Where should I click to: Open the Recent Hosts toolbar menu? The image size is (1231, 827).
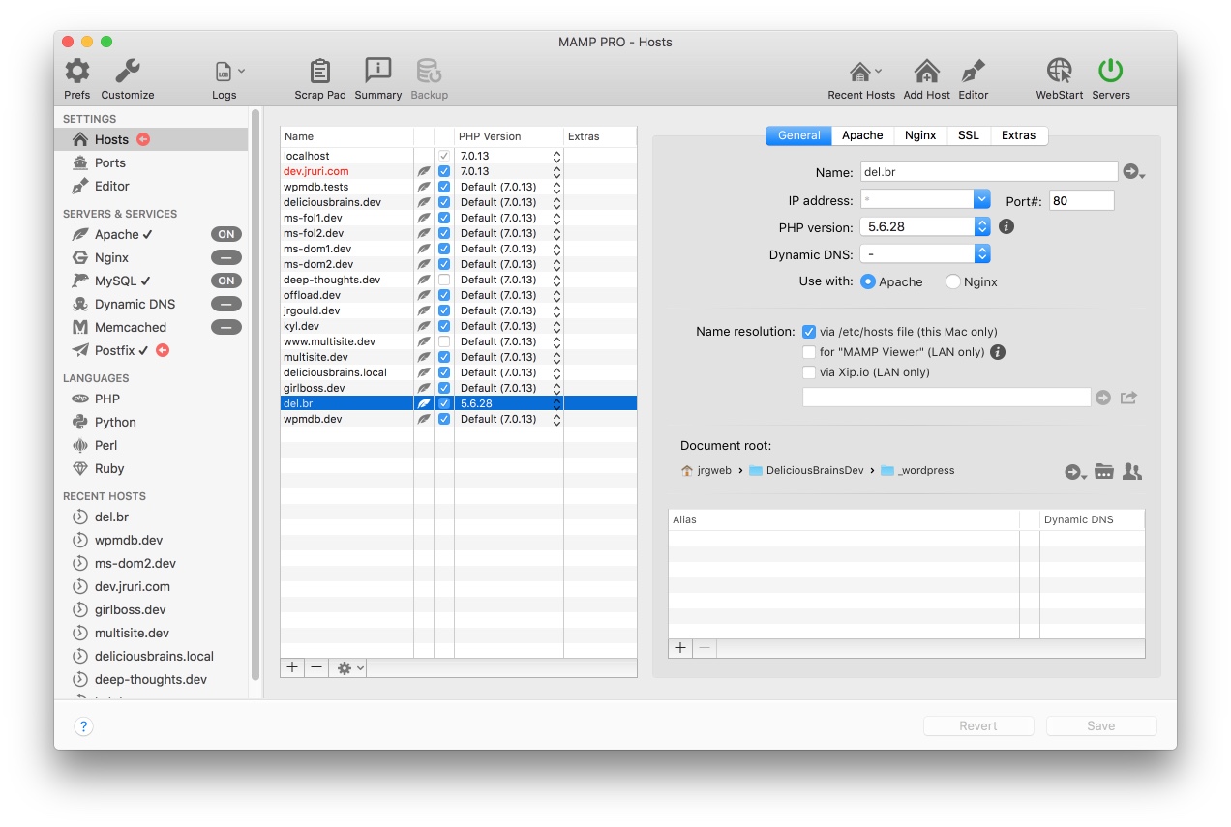861,78
